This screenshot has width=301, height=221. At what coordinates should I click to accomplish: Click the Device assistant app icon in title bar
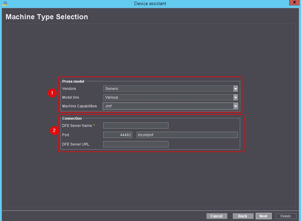click(5, 4)
